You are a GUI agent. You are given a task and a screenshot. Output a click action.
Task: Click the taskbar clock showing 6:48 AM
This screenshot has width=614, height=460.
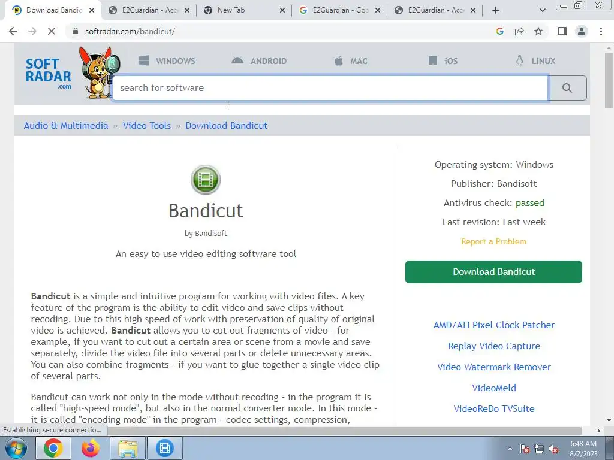[x=583, y=449]
